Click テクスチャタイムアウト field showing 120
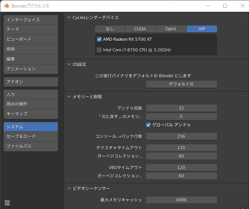This screenshot has width=249, height=209. [181, 148]
